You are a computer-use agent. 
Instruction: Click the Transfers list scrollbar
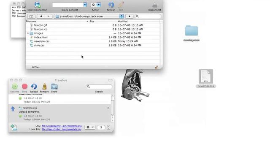click(x=113, y=108)
